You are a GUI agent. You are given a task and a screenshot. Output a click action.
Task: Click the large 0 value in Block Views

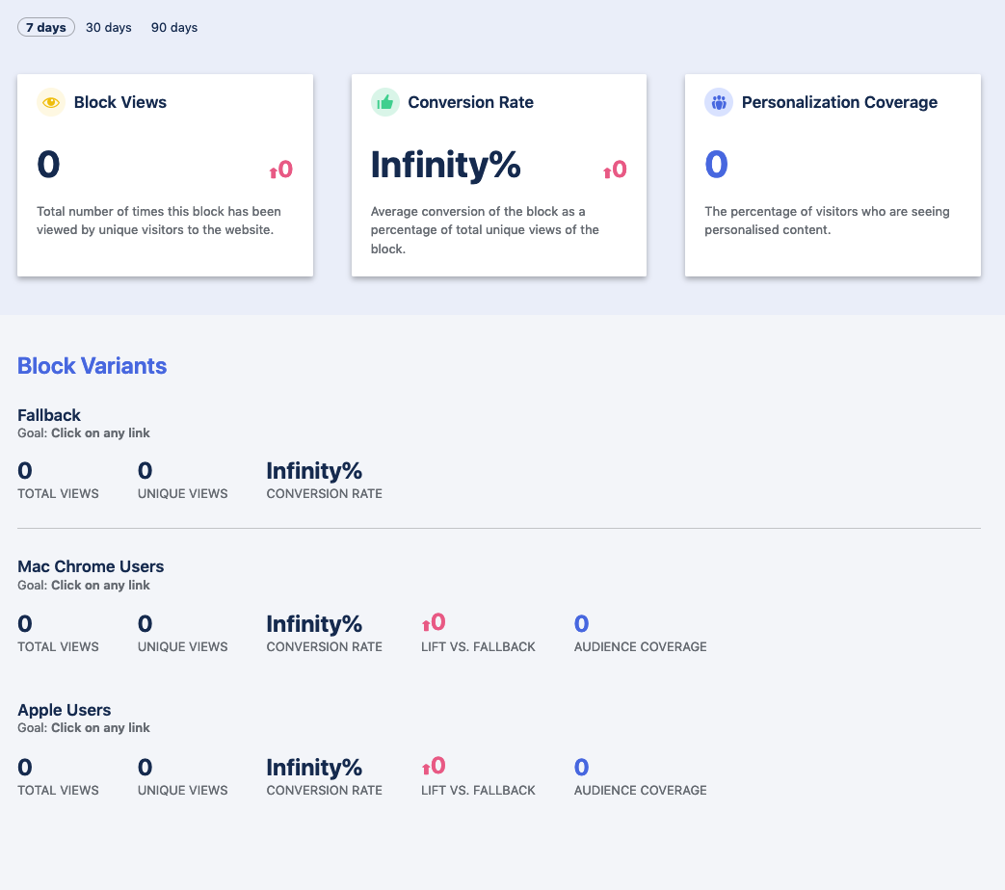click(x=48, y=165)
